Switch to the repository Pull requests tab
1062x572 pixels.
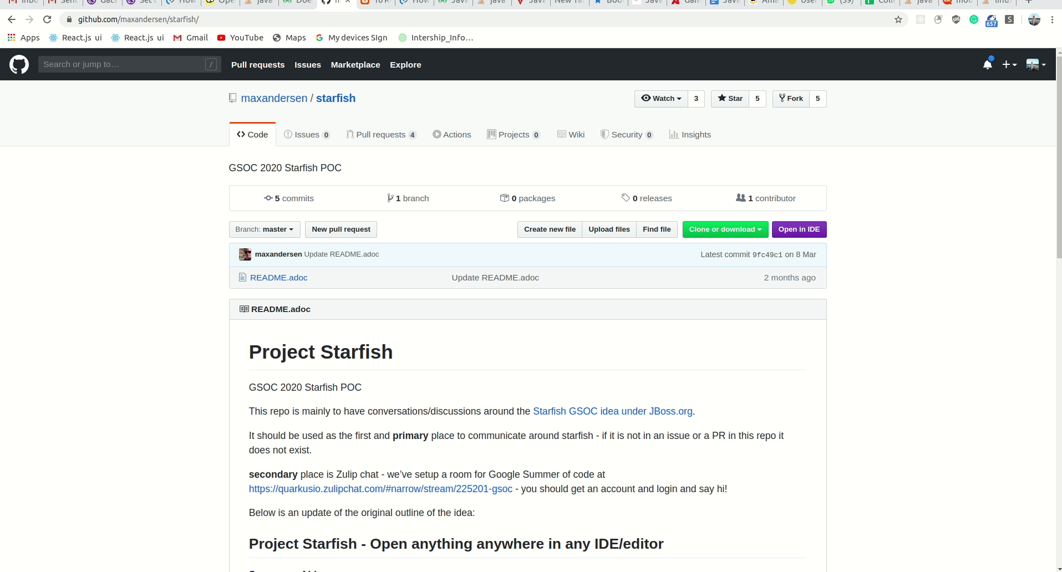381,135
